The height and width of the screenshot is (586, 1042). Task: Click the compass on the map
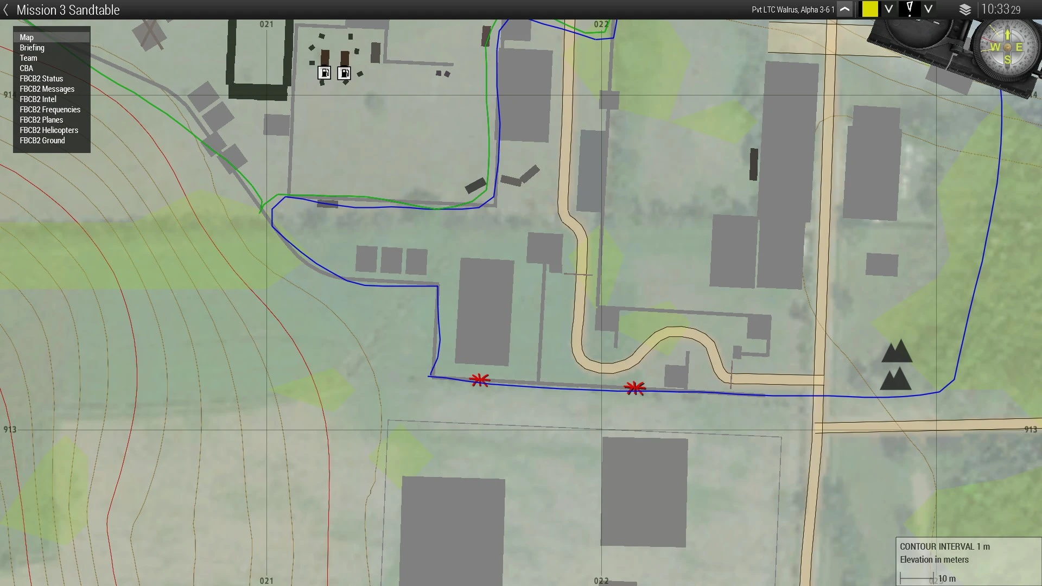[1007, 48]
